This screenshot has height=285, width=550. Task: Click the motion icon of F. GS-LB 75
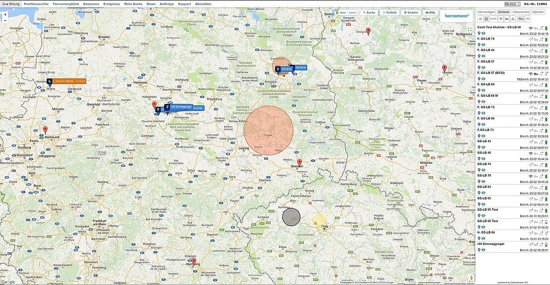541,108
